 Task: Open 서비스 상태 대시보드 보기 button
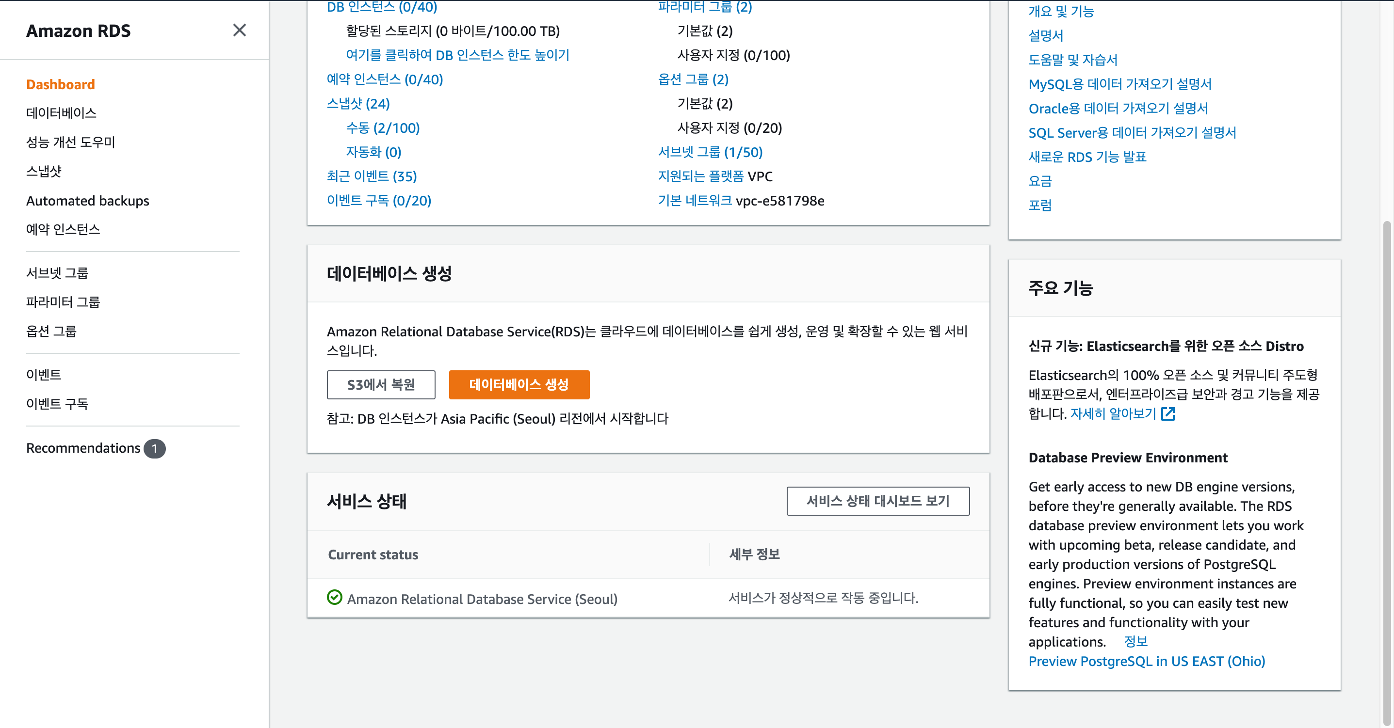[877, 501]
